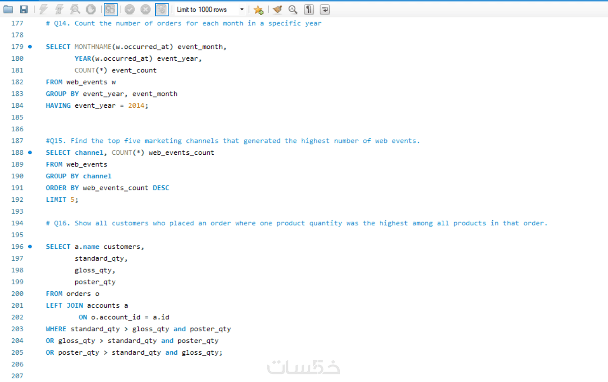Screen dimensions: 608x382
Task: Click the statement marker dot on line 179
Action: [x=30, y=47]
